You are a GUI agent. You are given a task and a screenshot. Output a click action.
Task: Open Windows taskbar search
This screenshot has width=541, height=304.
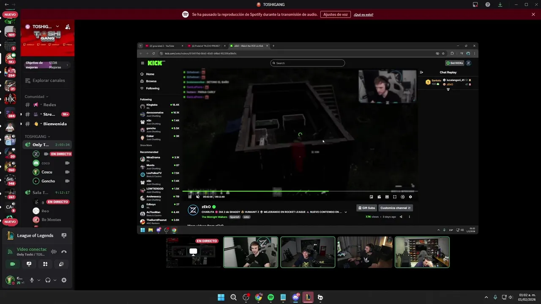233,297
